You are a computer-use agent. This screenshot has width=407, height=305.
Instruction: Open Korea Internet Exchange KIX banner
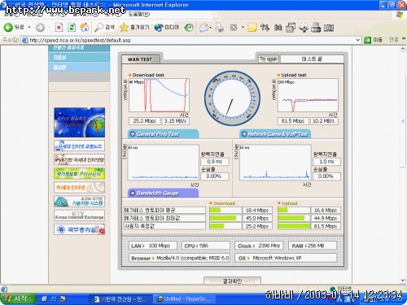pos(79,216)
